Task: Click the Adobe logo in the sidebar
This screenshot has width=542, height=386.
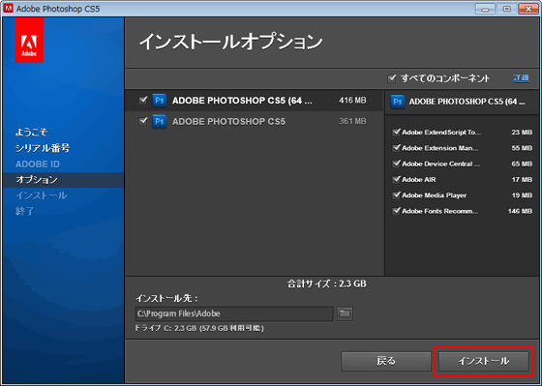Action: 29,40
